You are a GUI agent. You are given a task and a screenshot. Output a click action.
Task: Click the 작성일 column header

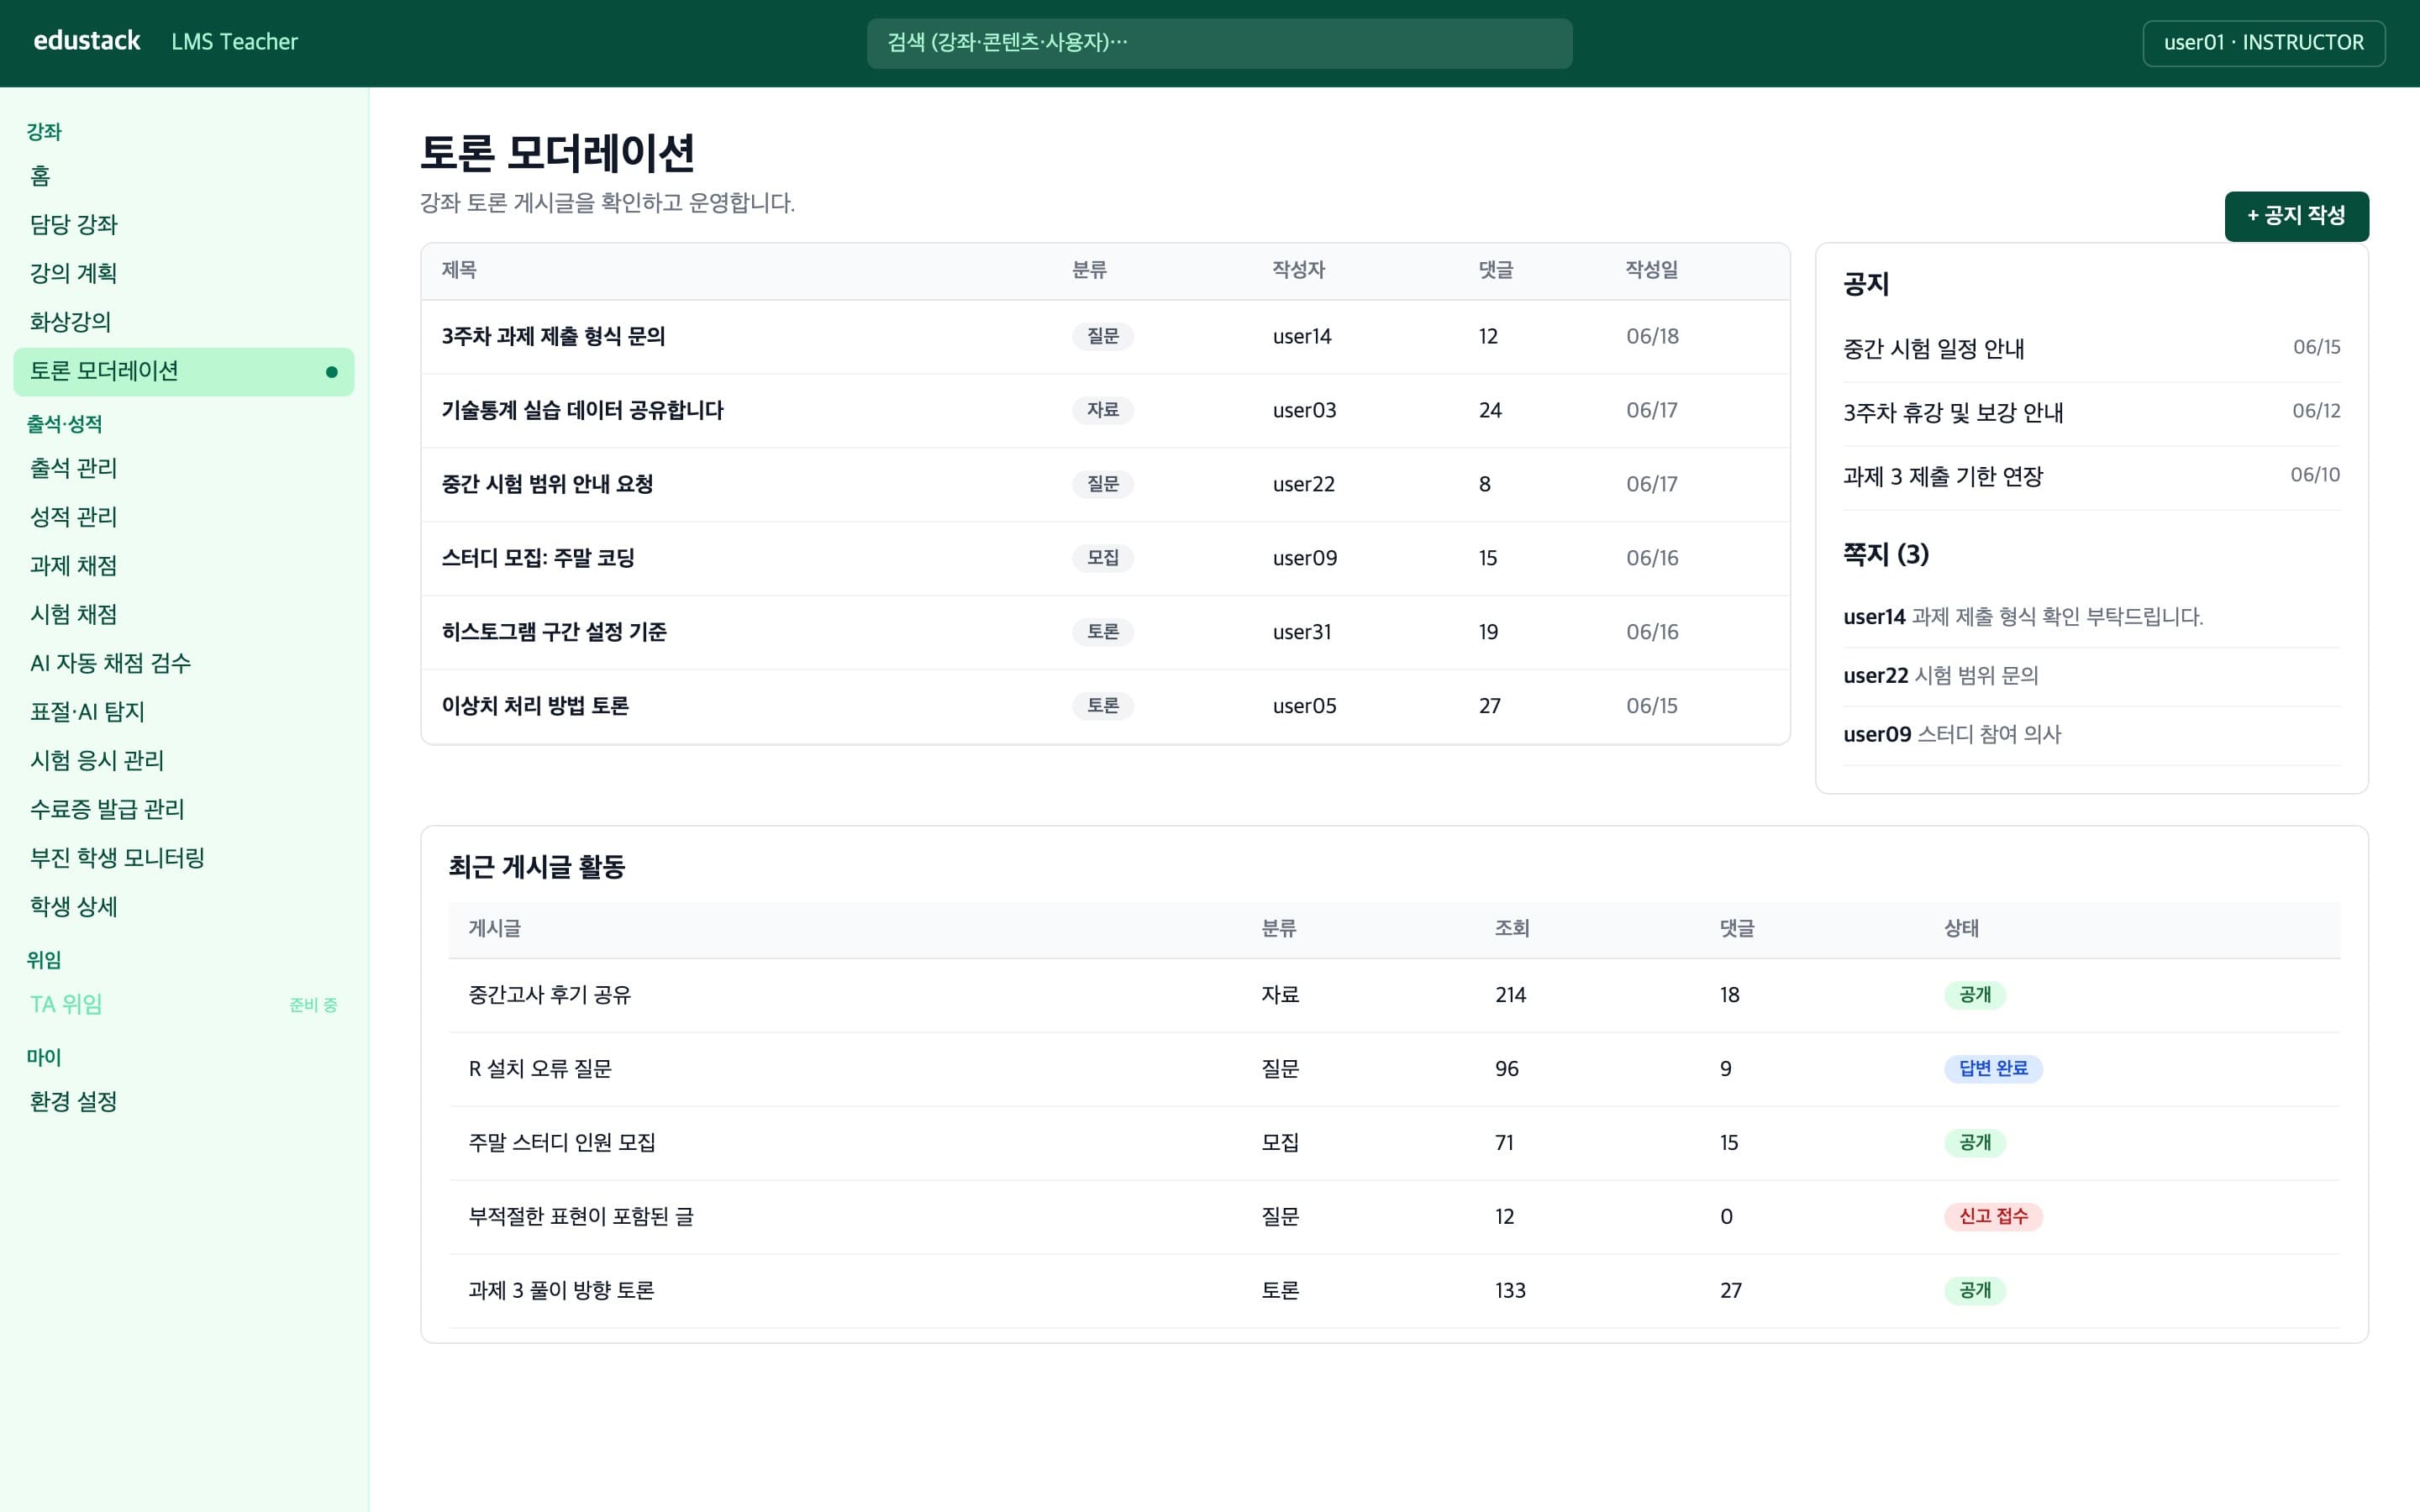coord(1651,270)
